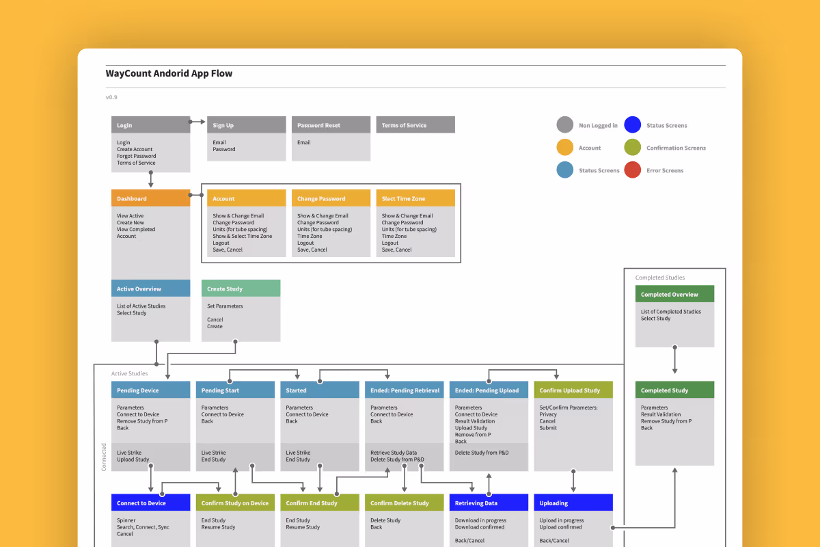The image size is (820, 547).
Task: Click the gray Non Logged in legend circle
Action: pyautogui.click(x=564, y=125)
